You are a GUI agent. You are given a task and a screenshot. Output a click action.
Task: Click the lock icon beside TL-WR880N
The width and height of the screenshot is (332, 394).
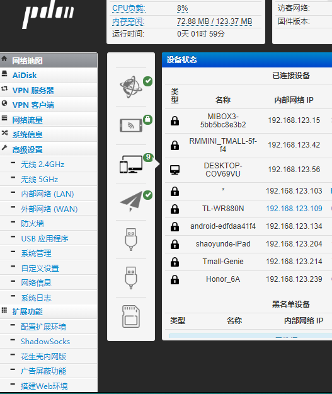tap(175, 209)
